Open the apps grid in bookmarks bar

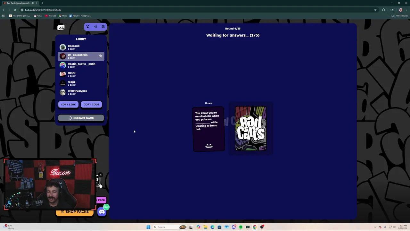pyautogui.click(x=3, y=16)
